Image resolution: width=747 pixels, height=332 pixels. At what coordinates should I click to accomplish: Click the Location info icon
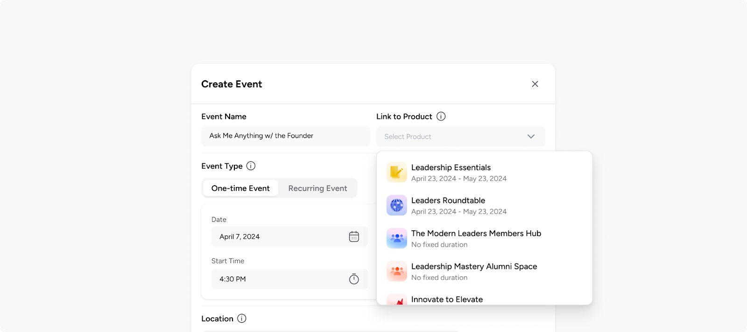(242, 318)
